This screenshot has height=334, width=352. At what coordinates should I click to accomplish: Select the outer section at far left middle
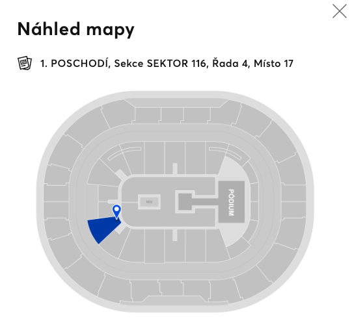click(56, 193)
